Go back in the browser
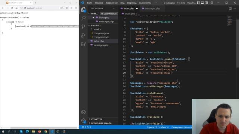 coord(3,8)
